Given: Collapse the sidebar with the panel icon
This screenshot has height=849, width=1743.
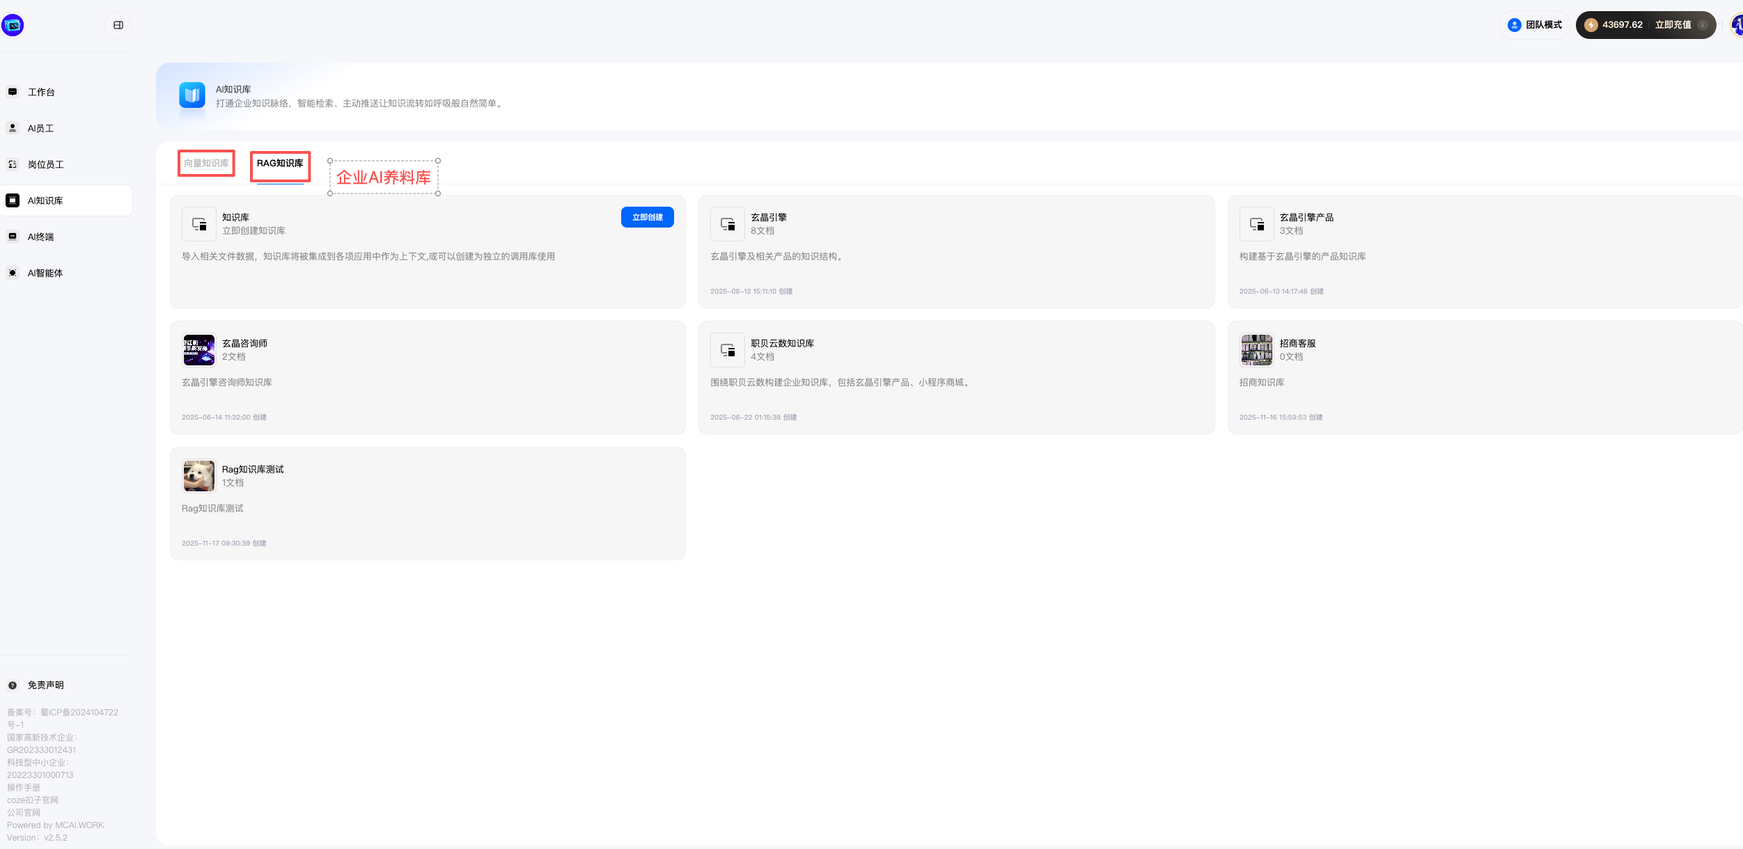Looking at the screenshot, I should coord(118,25).
